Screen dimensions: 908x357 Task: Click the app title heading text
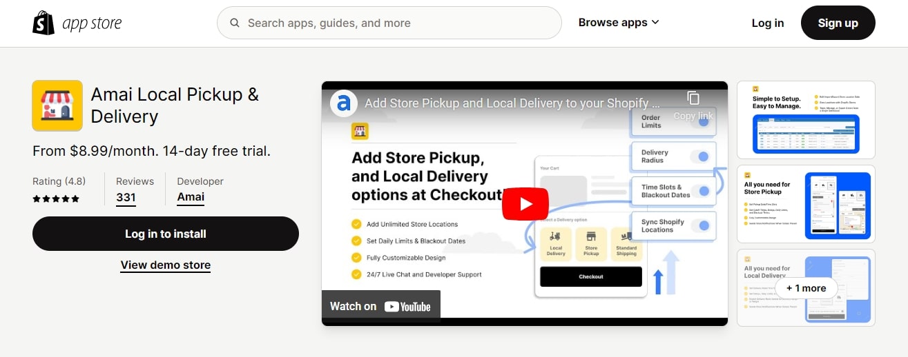pyautogui.click(x=175, y=105)
